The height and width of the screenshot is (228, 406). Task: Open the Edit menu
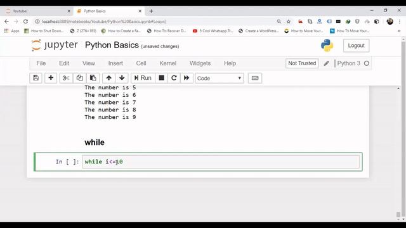pyautogui.click(x=64, y=63)
